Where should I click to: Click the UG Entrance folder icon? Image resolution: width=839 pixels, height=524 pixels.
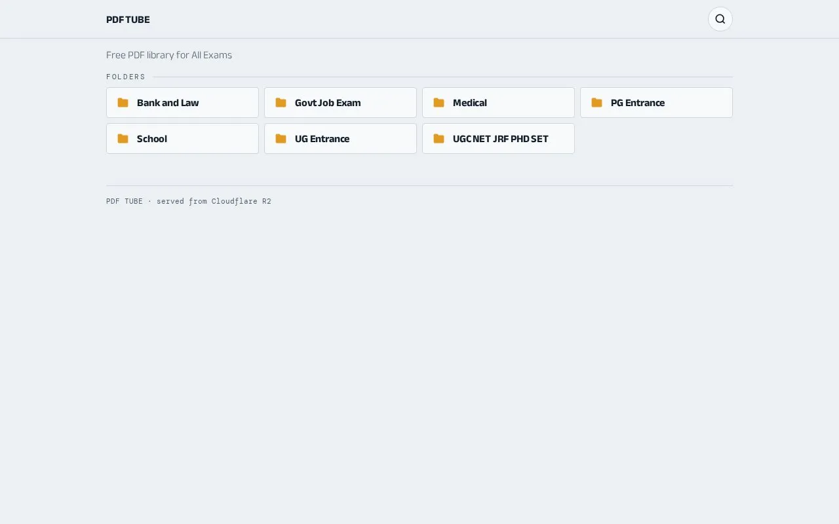281,139
